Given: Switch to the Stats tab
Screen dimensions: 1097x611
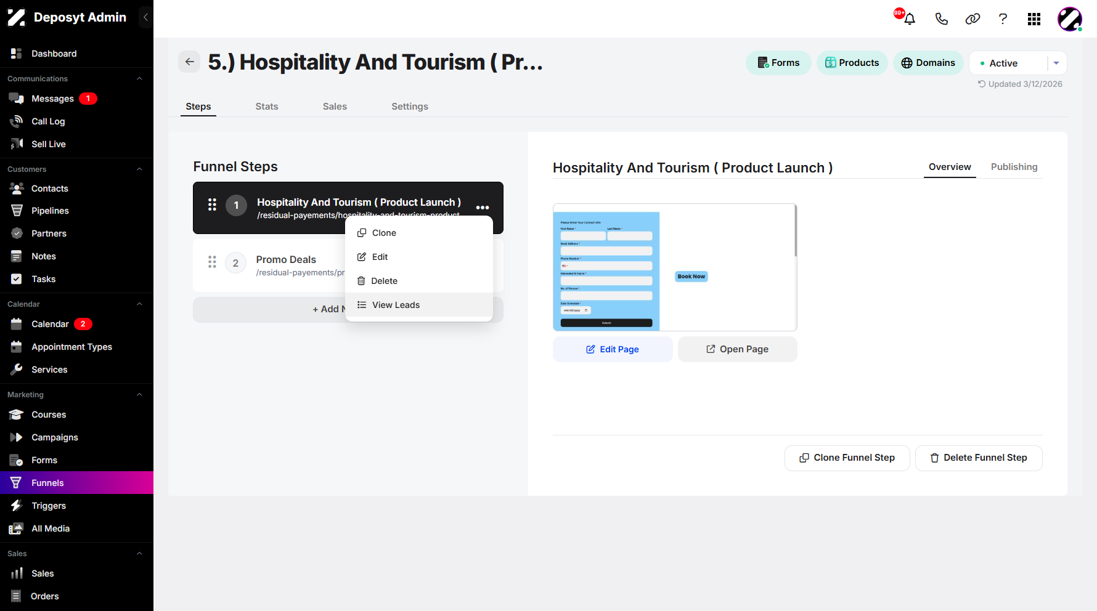Looking at the screenshot, I should (267, 107).
